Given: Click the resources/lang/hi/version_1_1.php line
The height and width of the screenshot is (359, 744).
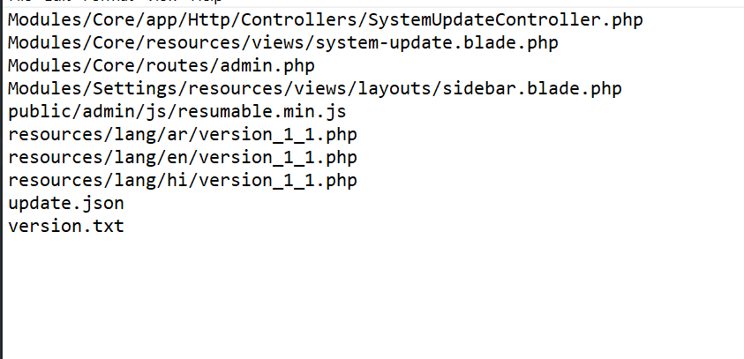Looking at the screenshot, I should coord(182,180).
